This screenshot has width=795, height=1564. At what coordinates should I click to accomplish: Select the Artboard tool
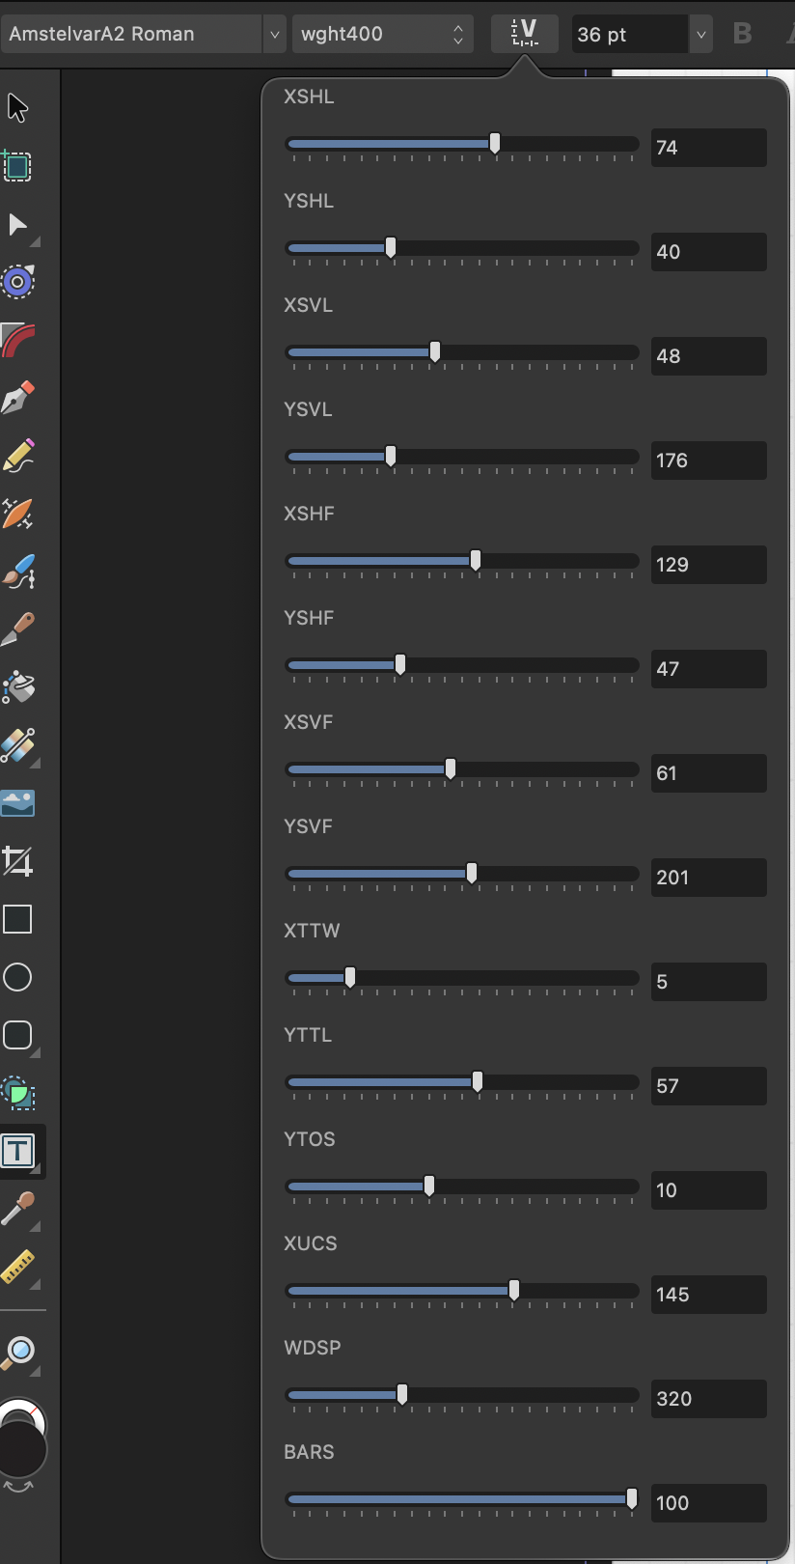[x=17, y=166]
